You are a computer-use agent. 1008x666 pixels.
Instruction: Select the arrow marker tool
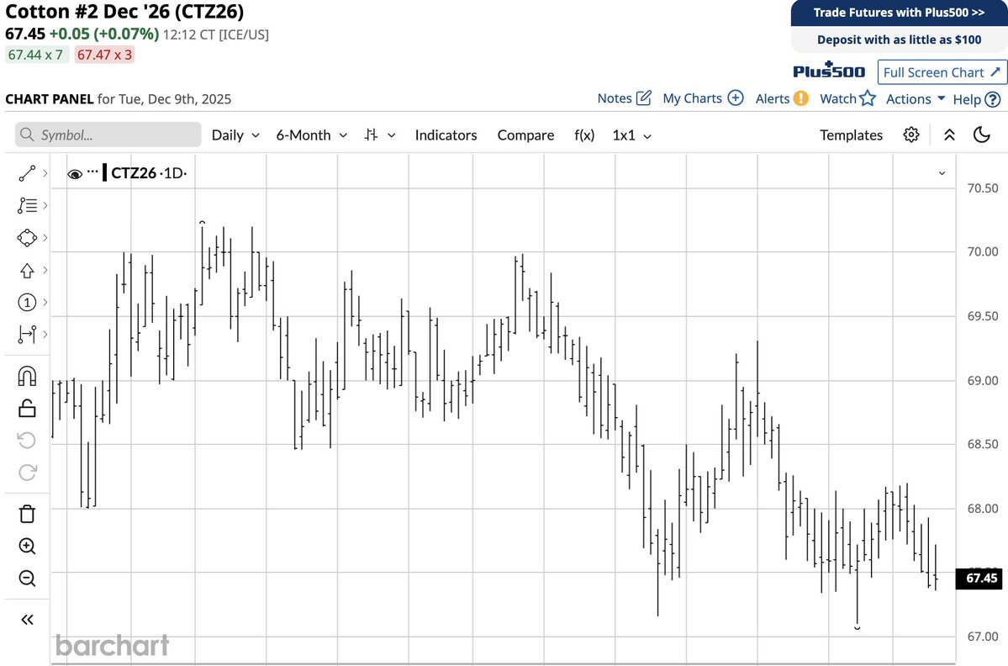point(27,270)
